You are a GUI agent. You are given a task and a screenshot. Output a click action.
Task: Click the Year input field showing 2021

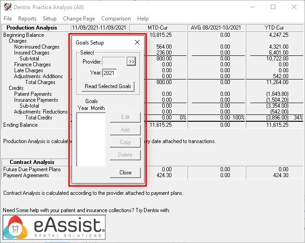[109, 73]
